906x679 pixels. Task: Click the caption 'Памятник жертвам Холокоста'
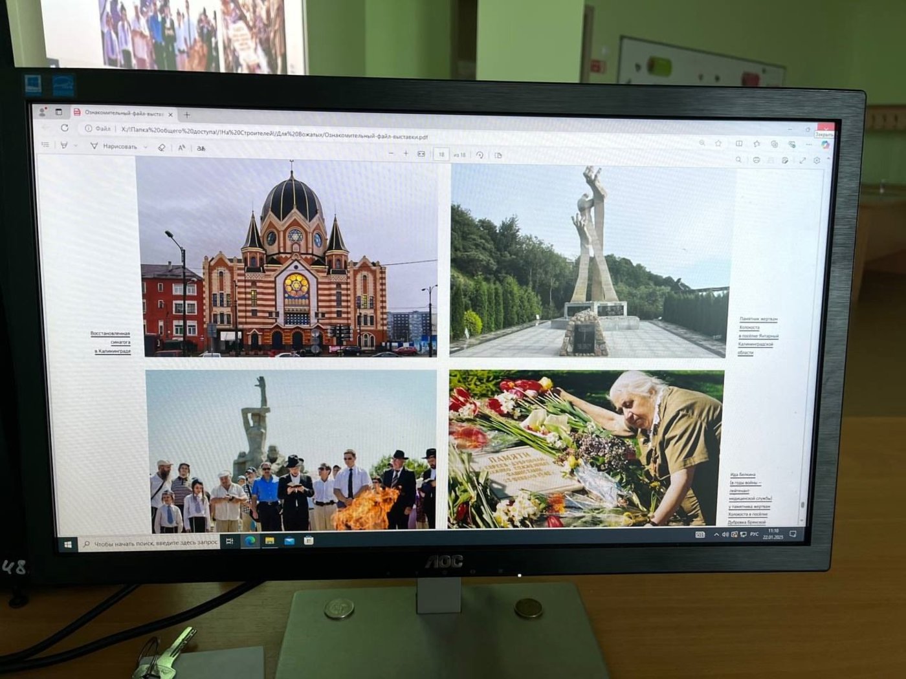tap(758, 323)
